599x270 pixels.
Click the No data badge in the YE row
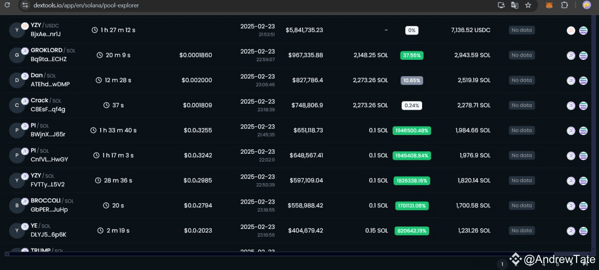[x=522, y=231]
